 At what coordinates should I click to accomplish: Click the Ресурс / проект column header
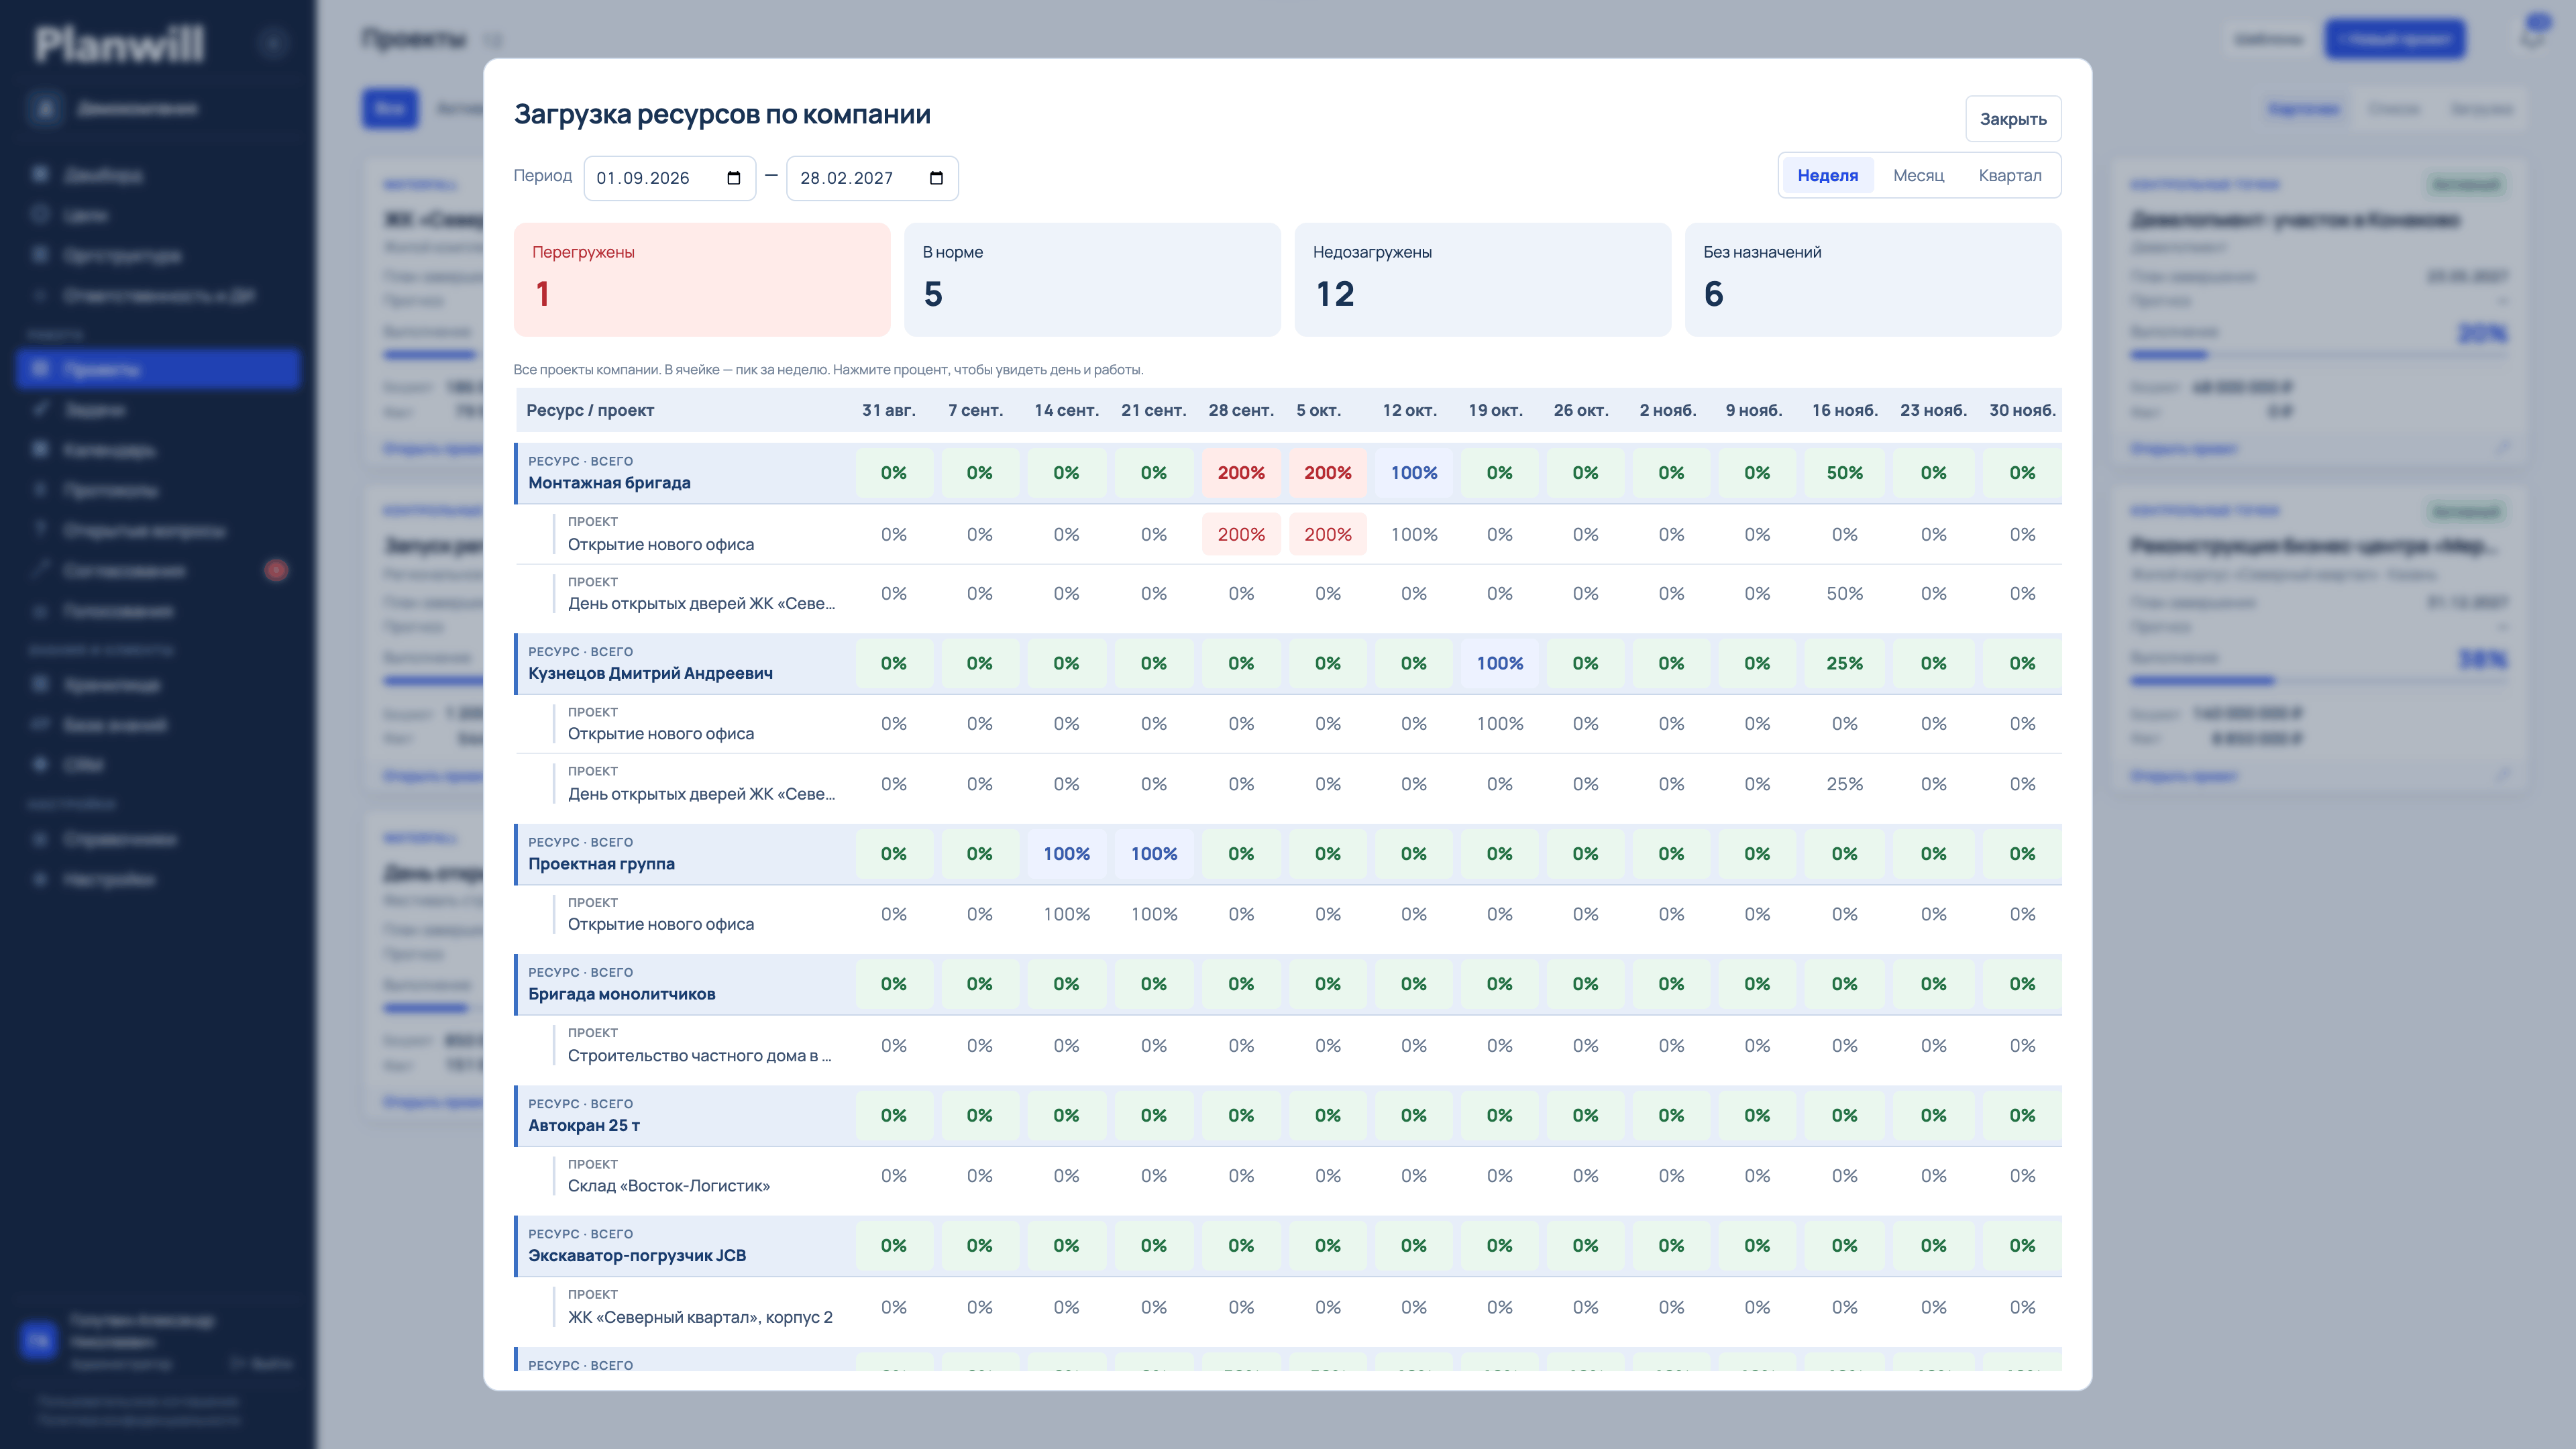(x=590, y=410)
